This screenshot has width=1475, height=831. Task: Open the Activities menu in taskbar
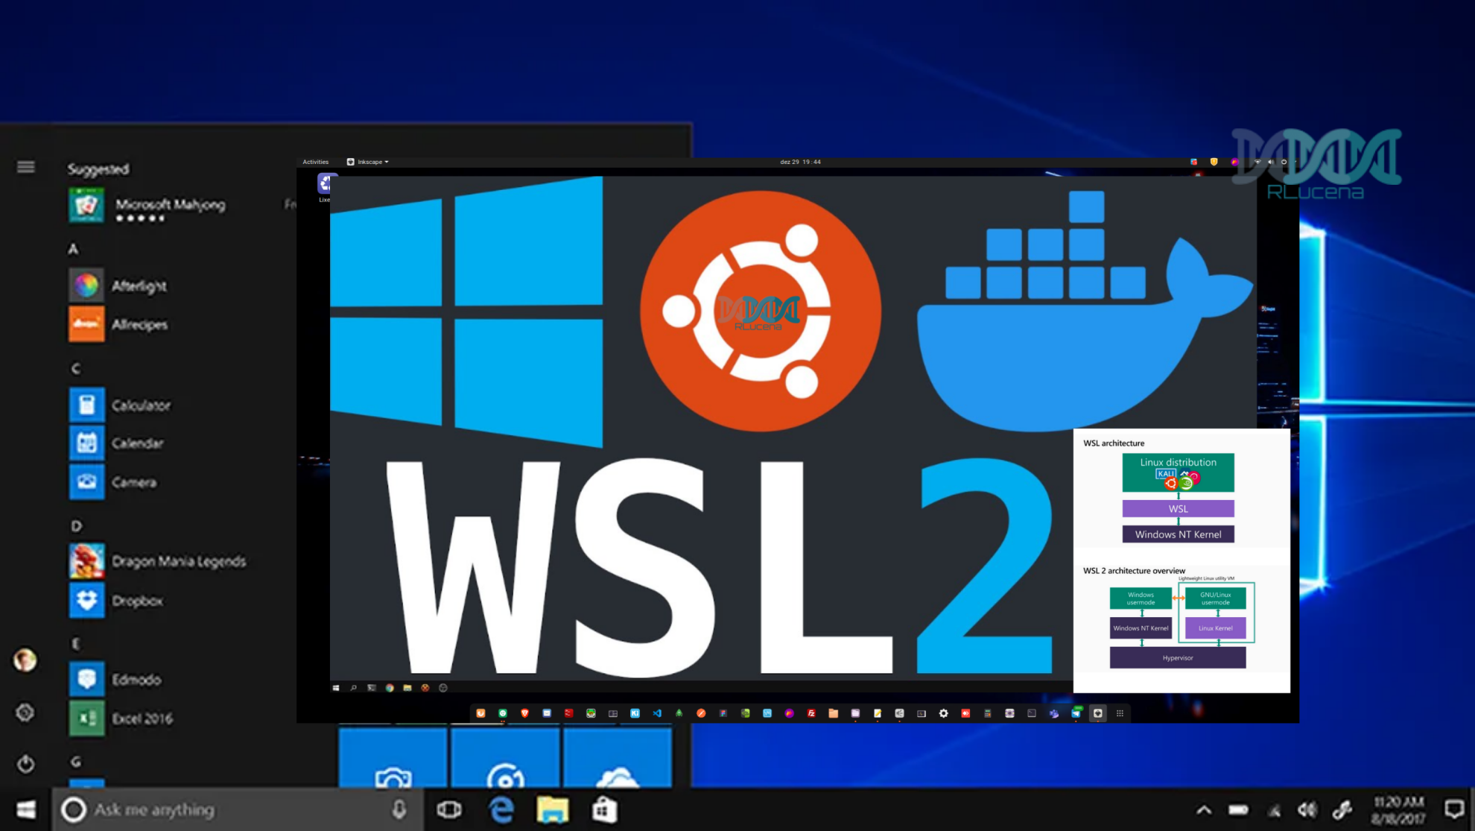click(x=315, y=161)
